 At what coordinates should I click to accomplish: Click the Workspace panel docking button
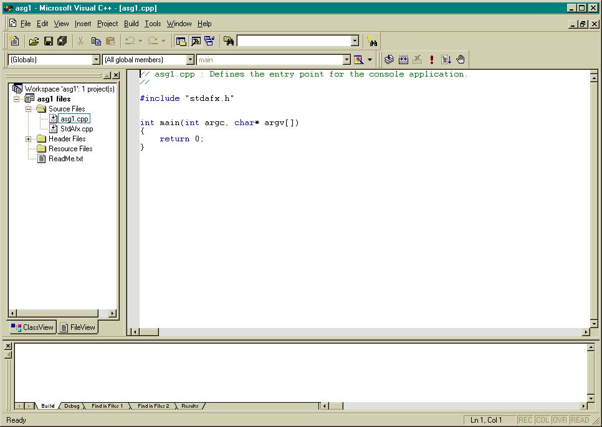tap(107, 75)
